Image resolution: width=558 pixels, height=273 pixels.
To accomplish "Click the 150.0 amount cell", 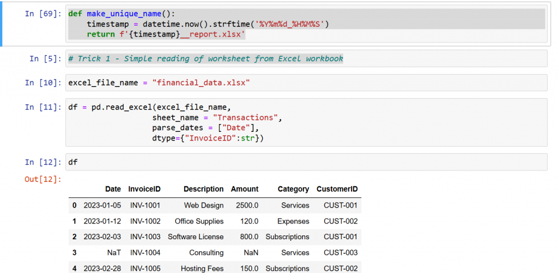I will (x=249, y=269).
